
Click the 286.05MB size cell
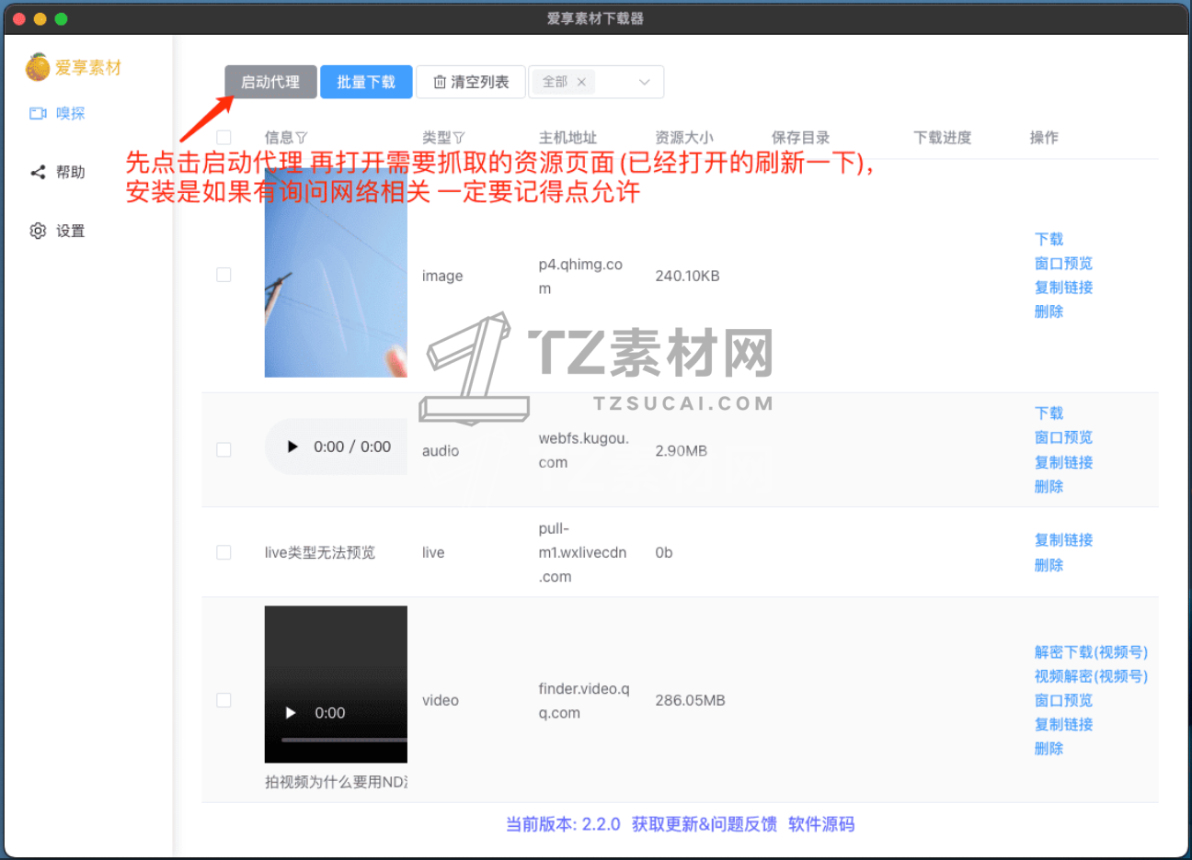point(690,700)
